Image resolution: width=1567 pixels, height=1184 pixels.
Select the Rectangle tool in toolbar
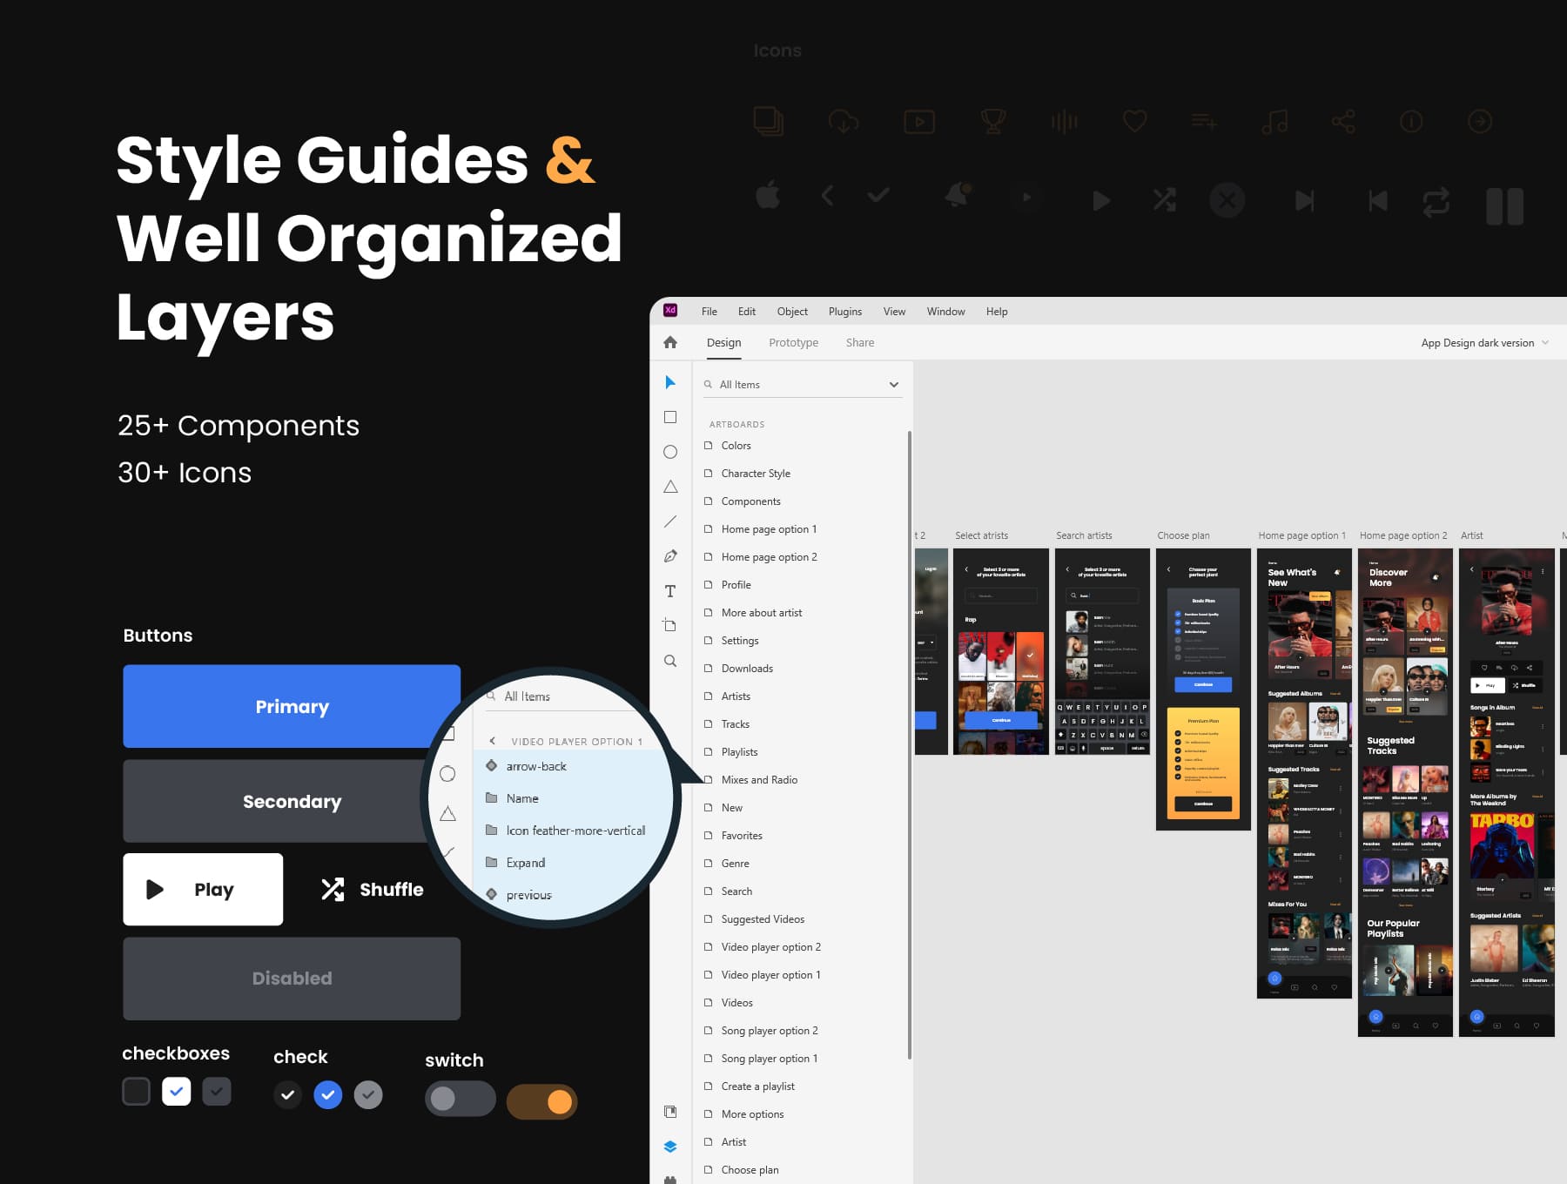(669, 417)
